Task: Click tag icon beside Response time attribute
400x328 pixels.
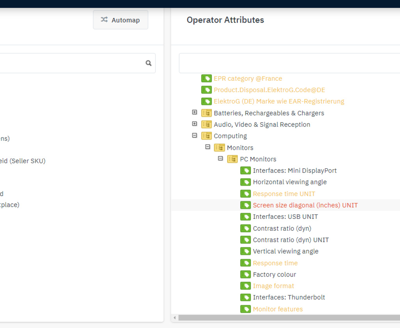Action: coord(245,263)
